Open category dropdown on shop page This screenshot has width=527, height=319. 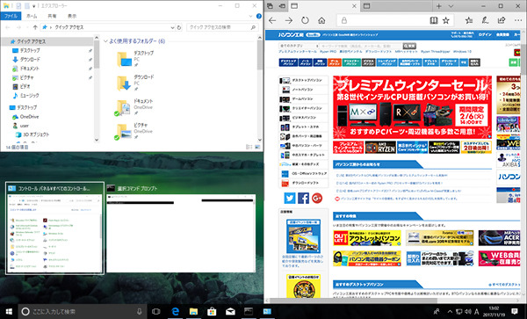point(299,46)
